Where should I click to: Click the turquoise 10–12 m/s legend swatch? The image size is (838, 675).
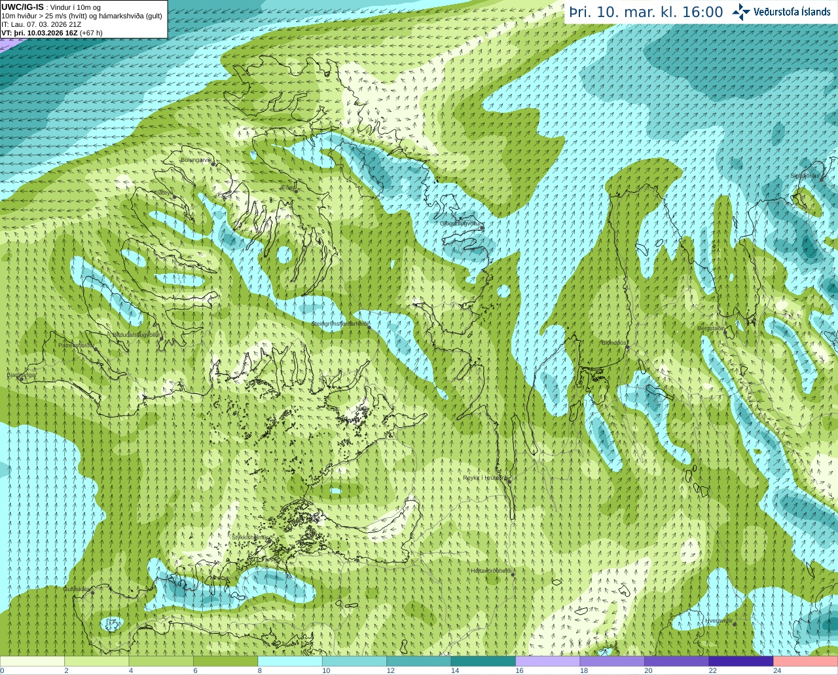tap(355, 661)
